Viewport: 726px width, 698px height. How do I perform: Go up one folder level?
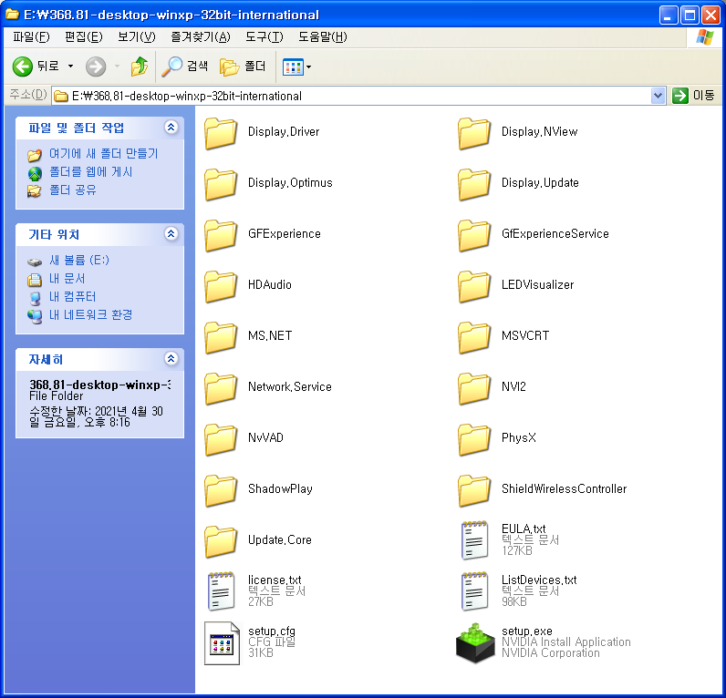[139, 67]
